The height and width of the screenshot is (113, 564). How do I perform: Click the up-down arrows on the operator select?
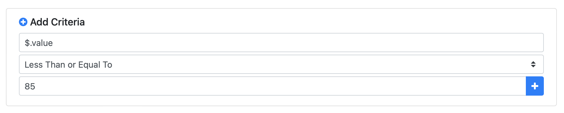pyautogui.click(x=533, y=64)
